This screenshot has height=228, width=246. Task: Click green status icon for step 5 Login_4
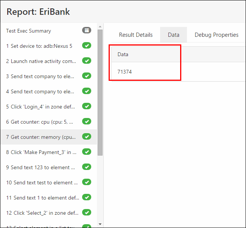[87, 106]
